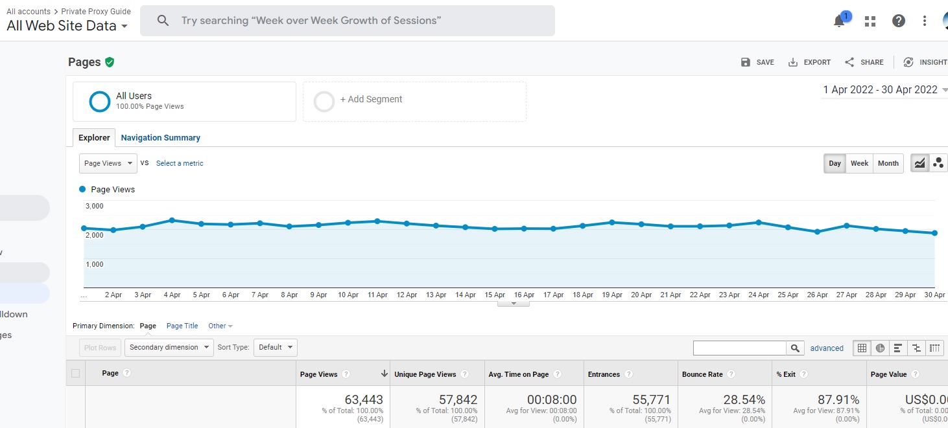The width and height of the screenshot is (948, 428).
Task: Set chart granularity to Month
Action: pos(888,163)
